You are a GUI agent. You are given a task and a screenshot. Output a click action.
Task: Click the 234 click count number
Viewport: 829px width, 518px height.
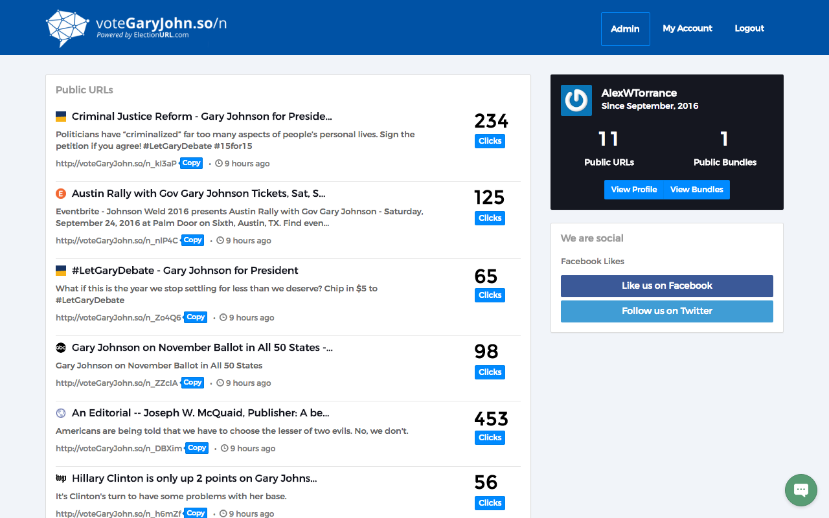pyautogui.click(x=491, y=121)
